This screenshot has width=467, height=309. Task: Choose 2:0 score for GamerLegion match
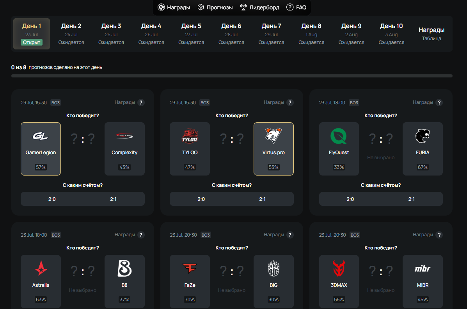[52, 199]
